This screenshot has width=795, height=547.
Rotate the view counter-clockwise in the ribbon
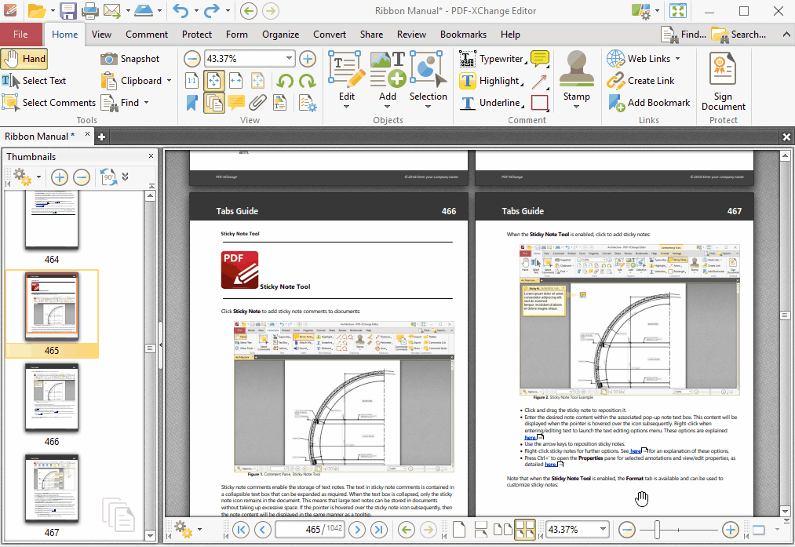(x=285, y=81)
